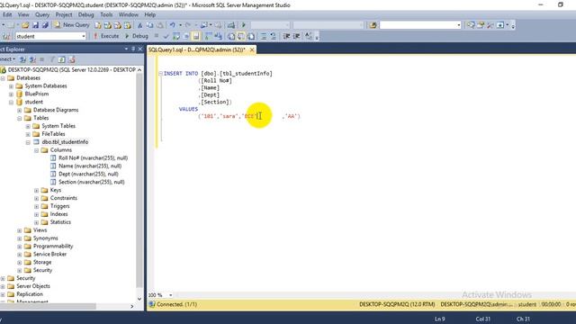576x324 pixels.
Task: Toggle Results to Grid icon
Action: 241,36
